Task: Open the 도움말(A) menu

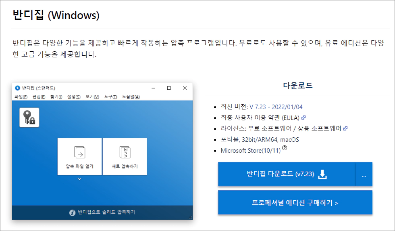Action: [131, 97]
